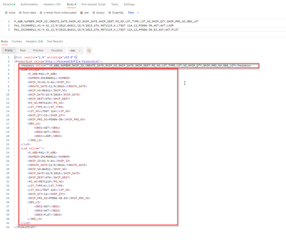Open the Text format dropdown
286x240 pixels.
pyautogui.click(x=134, y=13)
